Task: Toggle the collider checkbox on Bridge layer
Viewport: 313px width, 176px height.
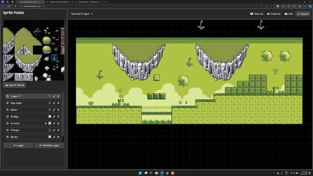Action: tap(50, 116)
